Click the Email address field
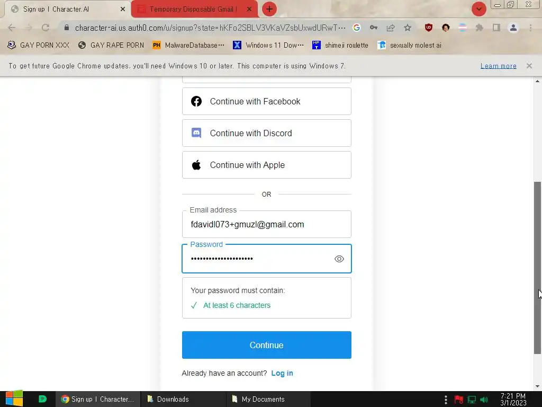Image resolution: width=542 pixels, height=407 pixels. [267, 224]
